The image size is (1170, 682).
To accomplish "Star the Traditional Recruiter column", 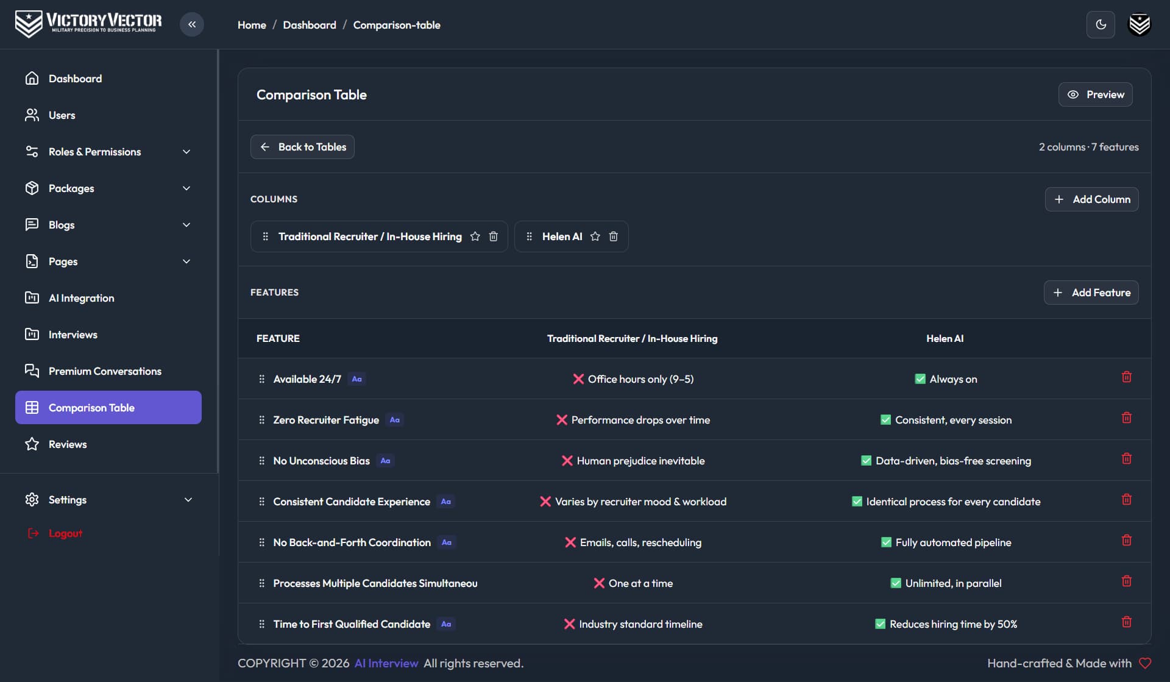I will pyautogui.click(x=475, y=236).
